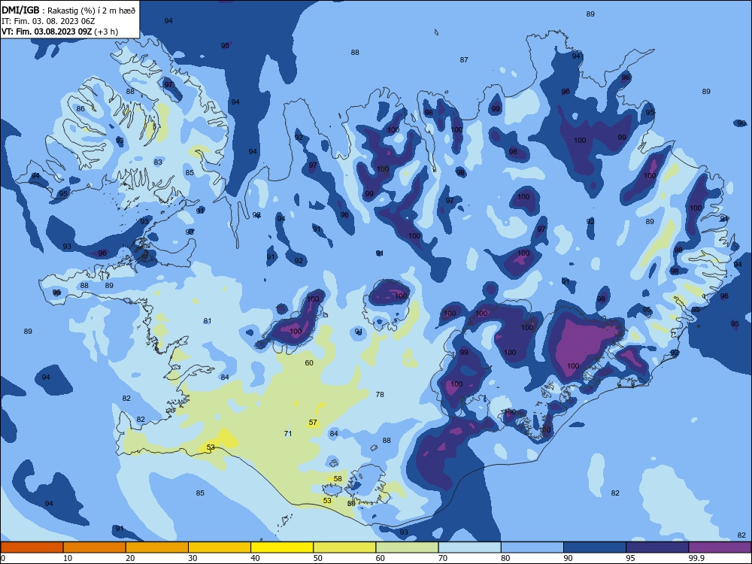Click the dark orange 0–10 legend swatch
The image size is (752, 564).
click(x=32, y=547)
